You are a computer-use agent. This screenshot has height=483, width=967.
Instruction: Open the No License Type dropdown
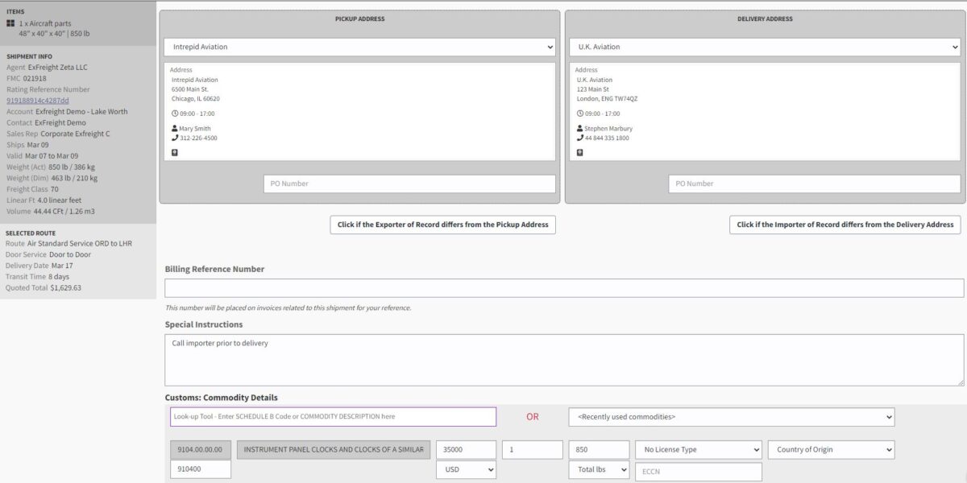coord(698,450)
